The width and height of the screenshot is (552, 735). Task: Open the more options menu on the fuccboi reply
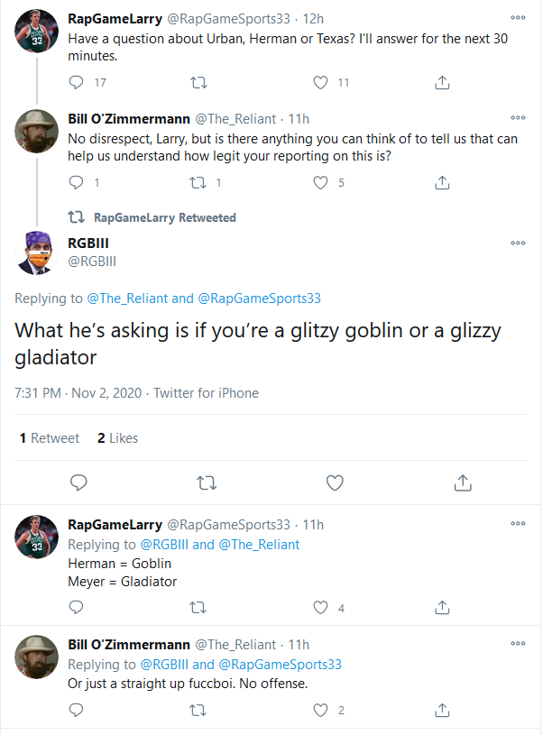(518, 642)
